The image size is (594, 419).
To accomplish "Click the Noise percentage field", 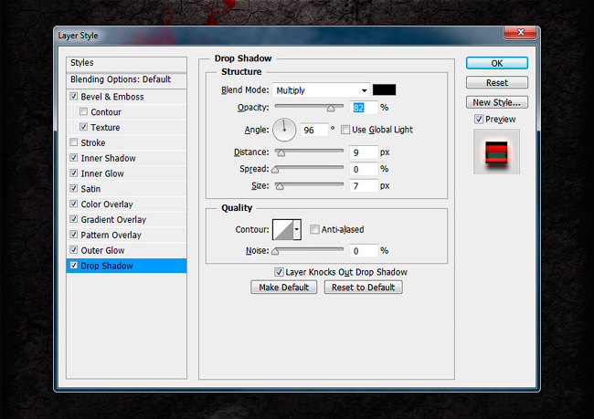I will [364, 250].
